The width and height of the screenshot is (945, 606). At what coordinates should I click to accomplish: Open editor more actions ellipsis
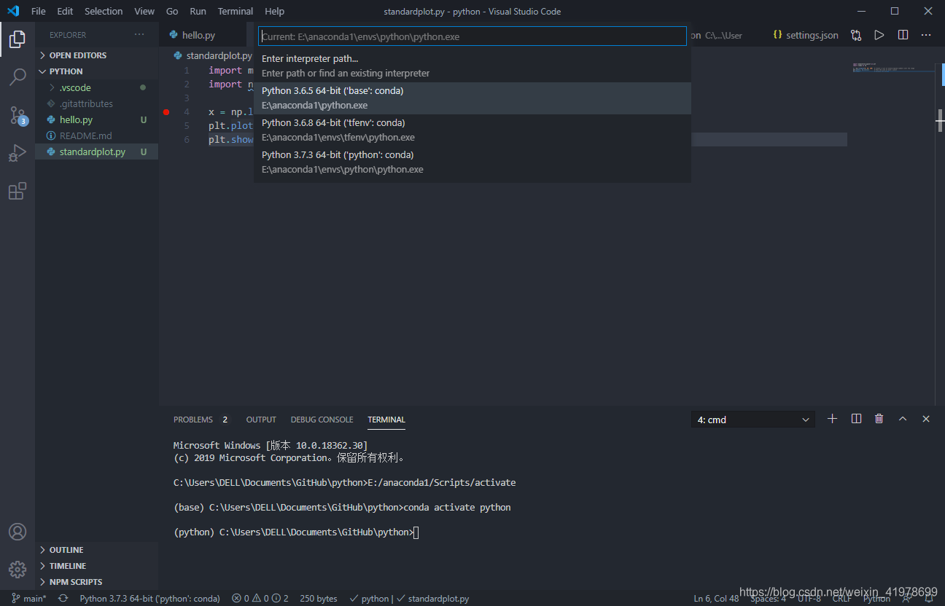pyautogui.click(x=926, y=35)
